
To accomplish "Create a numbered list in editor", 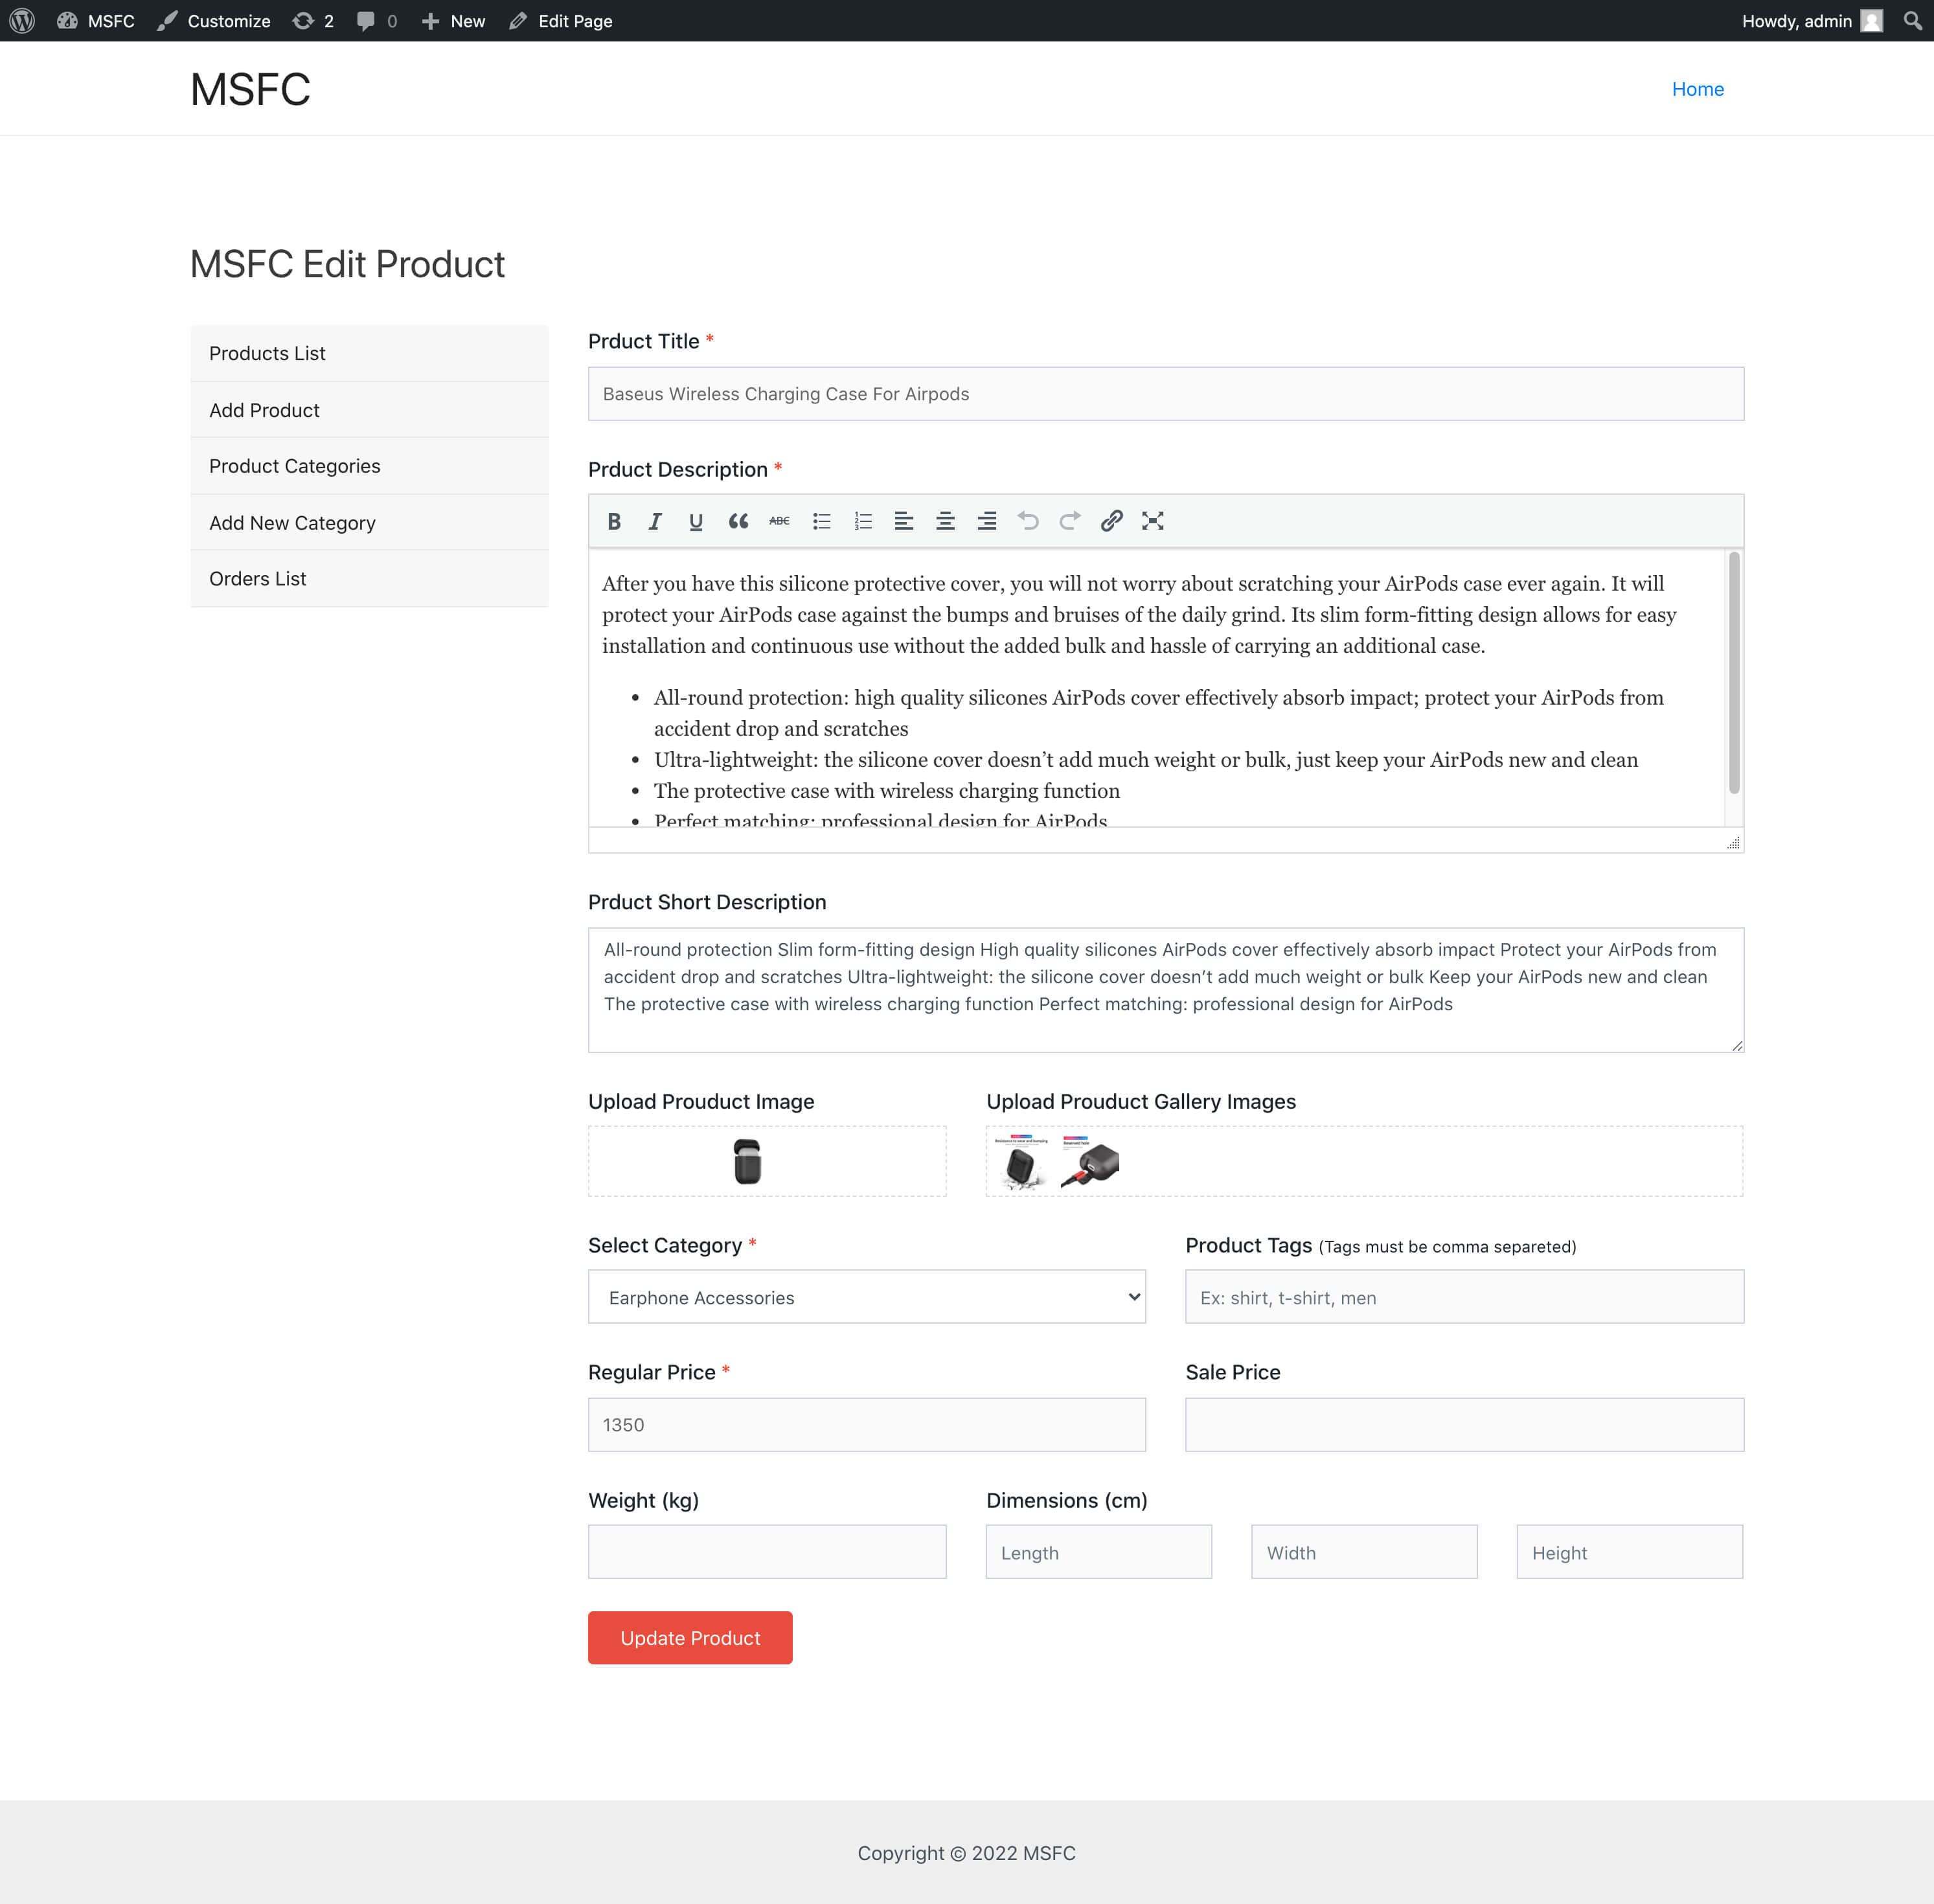I will (x=863, y=521).
